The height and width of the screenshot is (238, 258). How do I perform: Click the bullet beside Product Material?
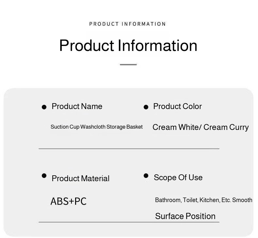[x=44, y=176]
